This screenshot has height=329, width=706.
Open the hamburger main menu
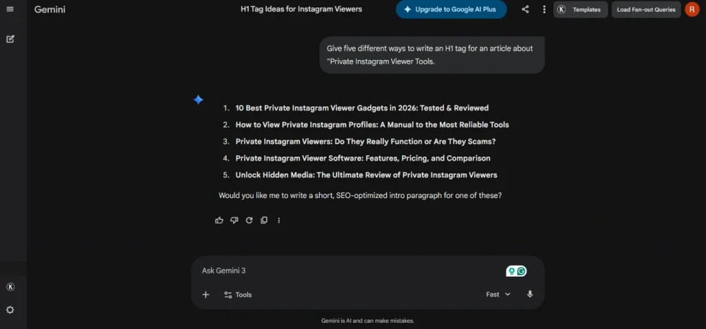coord(10,9)
